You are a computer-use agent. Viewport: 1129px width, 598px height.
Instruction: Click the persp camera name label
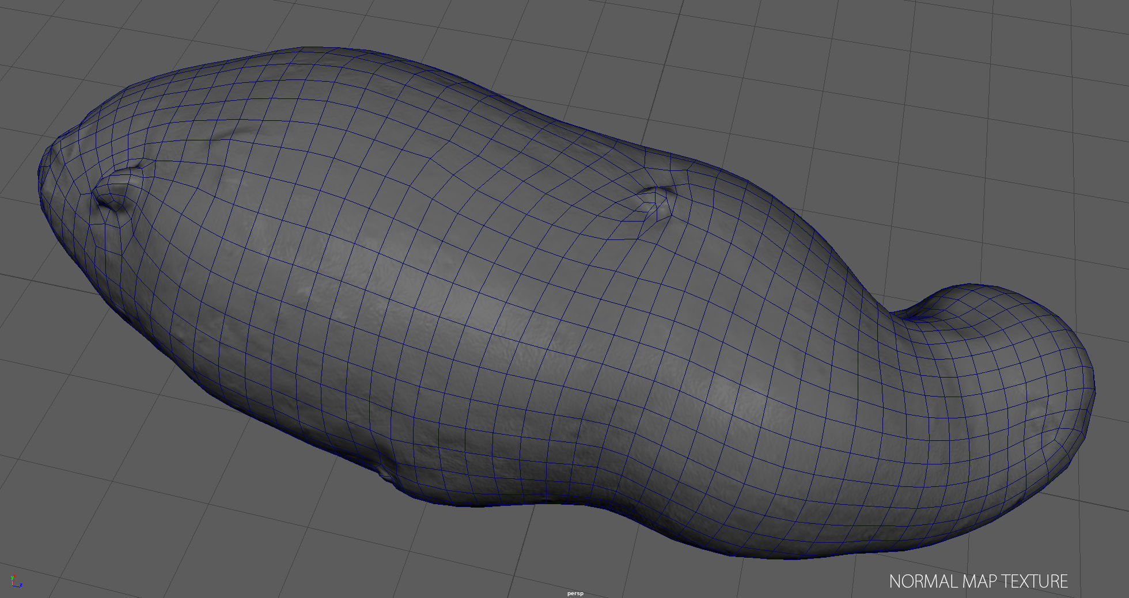click(x=575, y=593)
